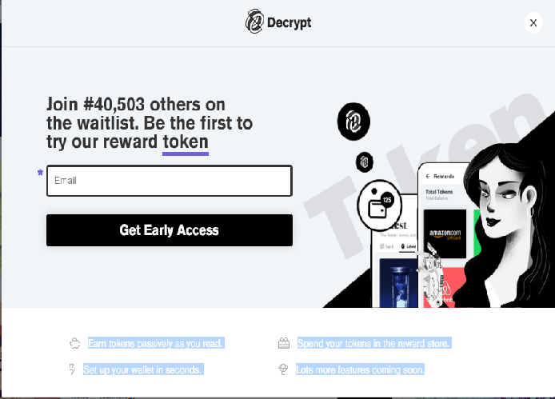
Task: Click into the Email input field
Action: coord(170,181)
